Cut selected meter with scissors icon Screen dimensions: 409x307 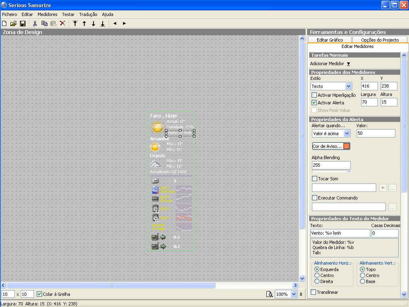tap(35, 24)
